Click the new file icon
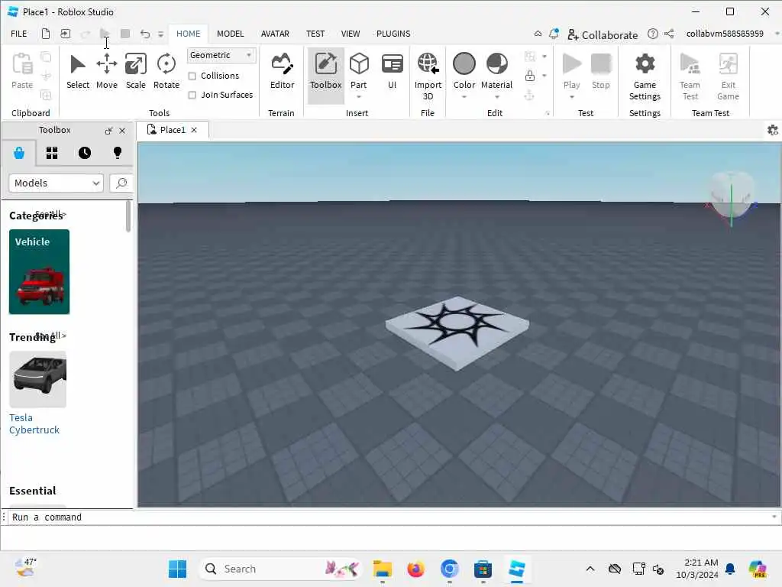Viewport: 782px width, 587px height. (x=45, y=34)
